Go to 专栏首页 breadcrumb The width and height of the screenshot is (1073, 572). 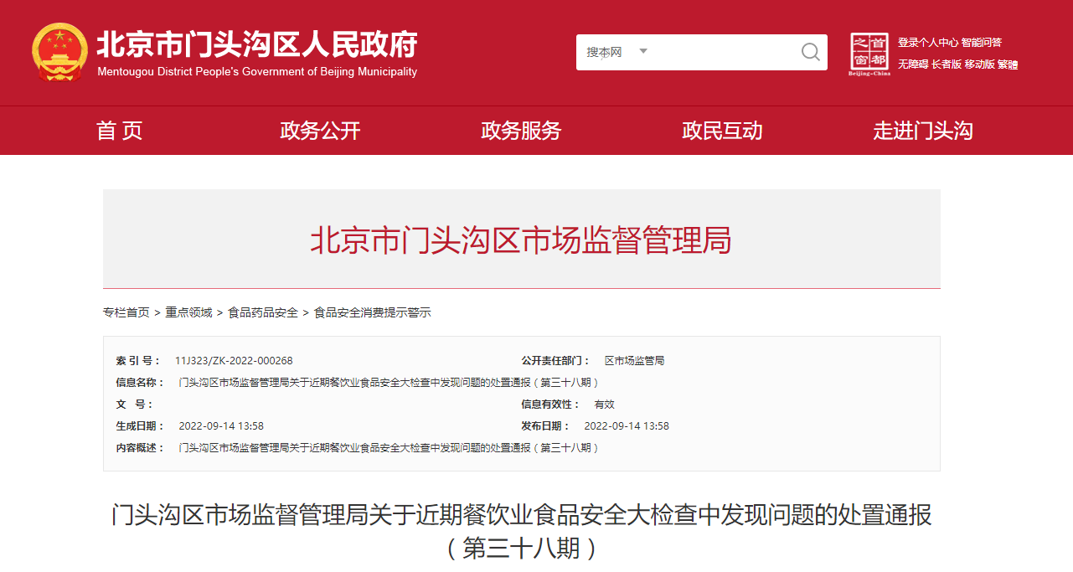[x=126, y=312]
